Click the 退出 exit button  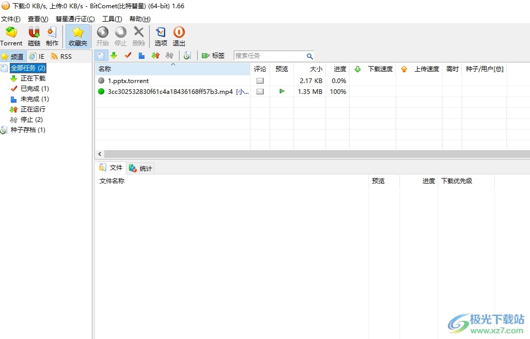(179, 36)
